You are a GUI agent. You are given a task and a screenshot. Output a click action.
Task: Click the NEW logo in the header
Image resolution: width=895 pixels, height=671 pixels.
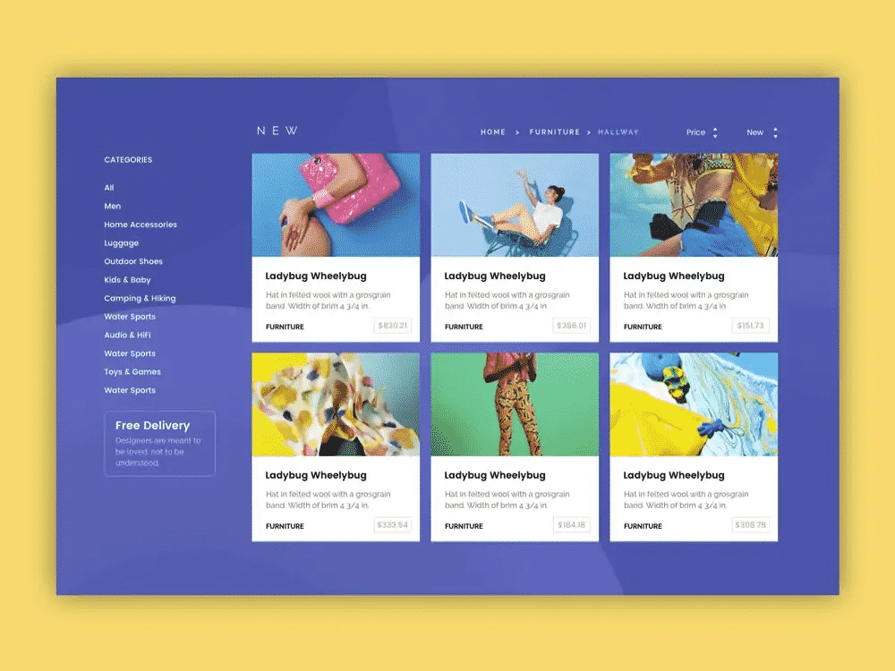tap(277, 131)
